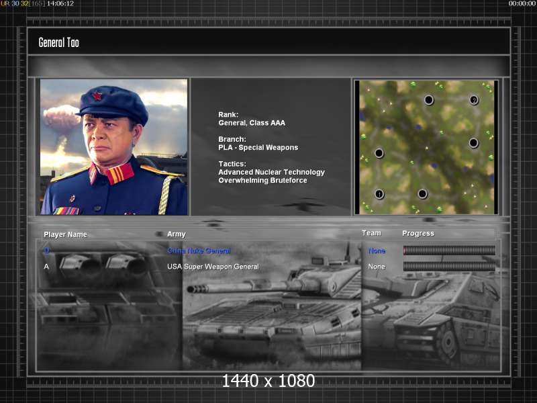This screenshot has width=537, height=403.
Task: Click start position marker 2 on minimap
Action: pos(474,100)
